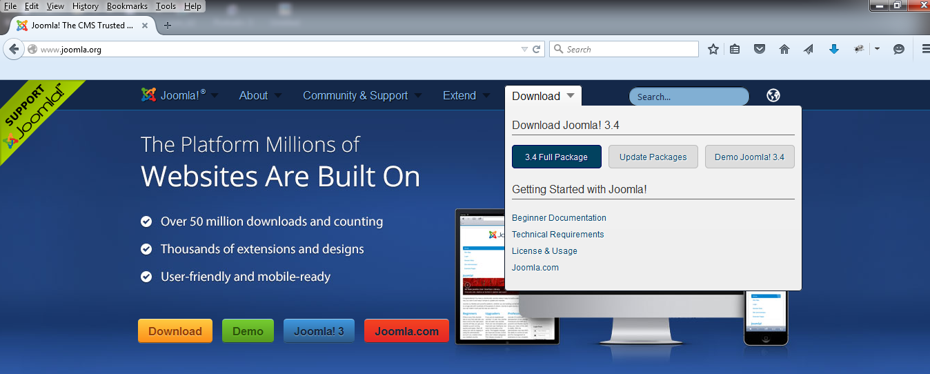The height and width of the screenshot is (374, 930).
Task: Click the globe language icon on site
Action: click(x=773, y=96)
